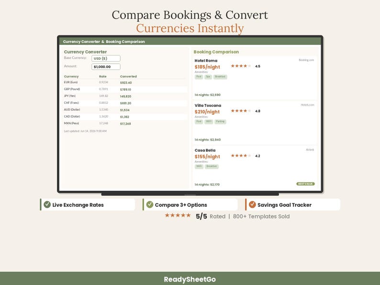The image size is (380, 285).
Task: Select the Breakfast tag under Casa Bella
Action: tap(212, 166)
